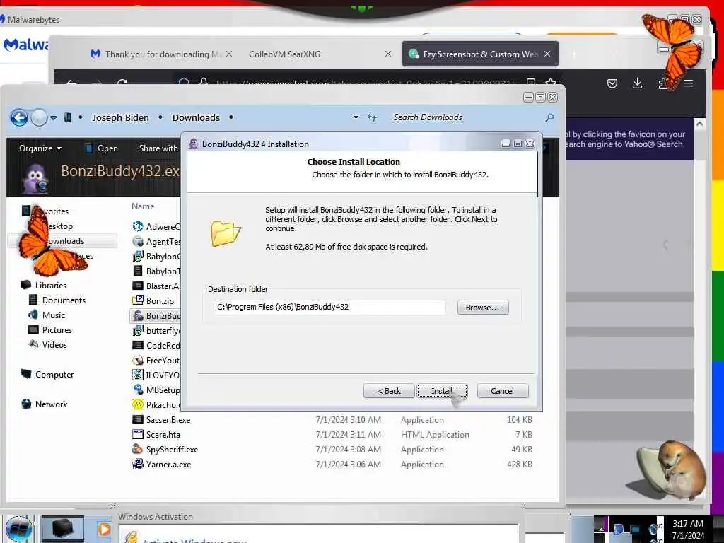Select the FreeYout file icon
Viewport: 724px width, 543px height.
point(138,360)
